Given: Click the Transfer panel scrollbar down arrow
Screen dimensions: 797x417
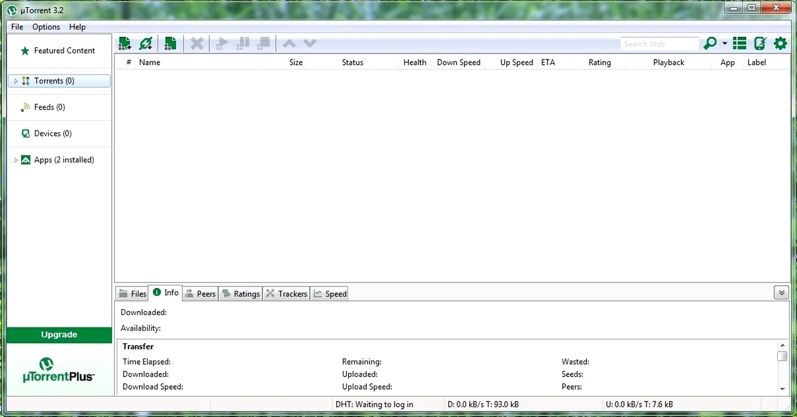Looking at the screenshot, I should [x=783, y=389].
